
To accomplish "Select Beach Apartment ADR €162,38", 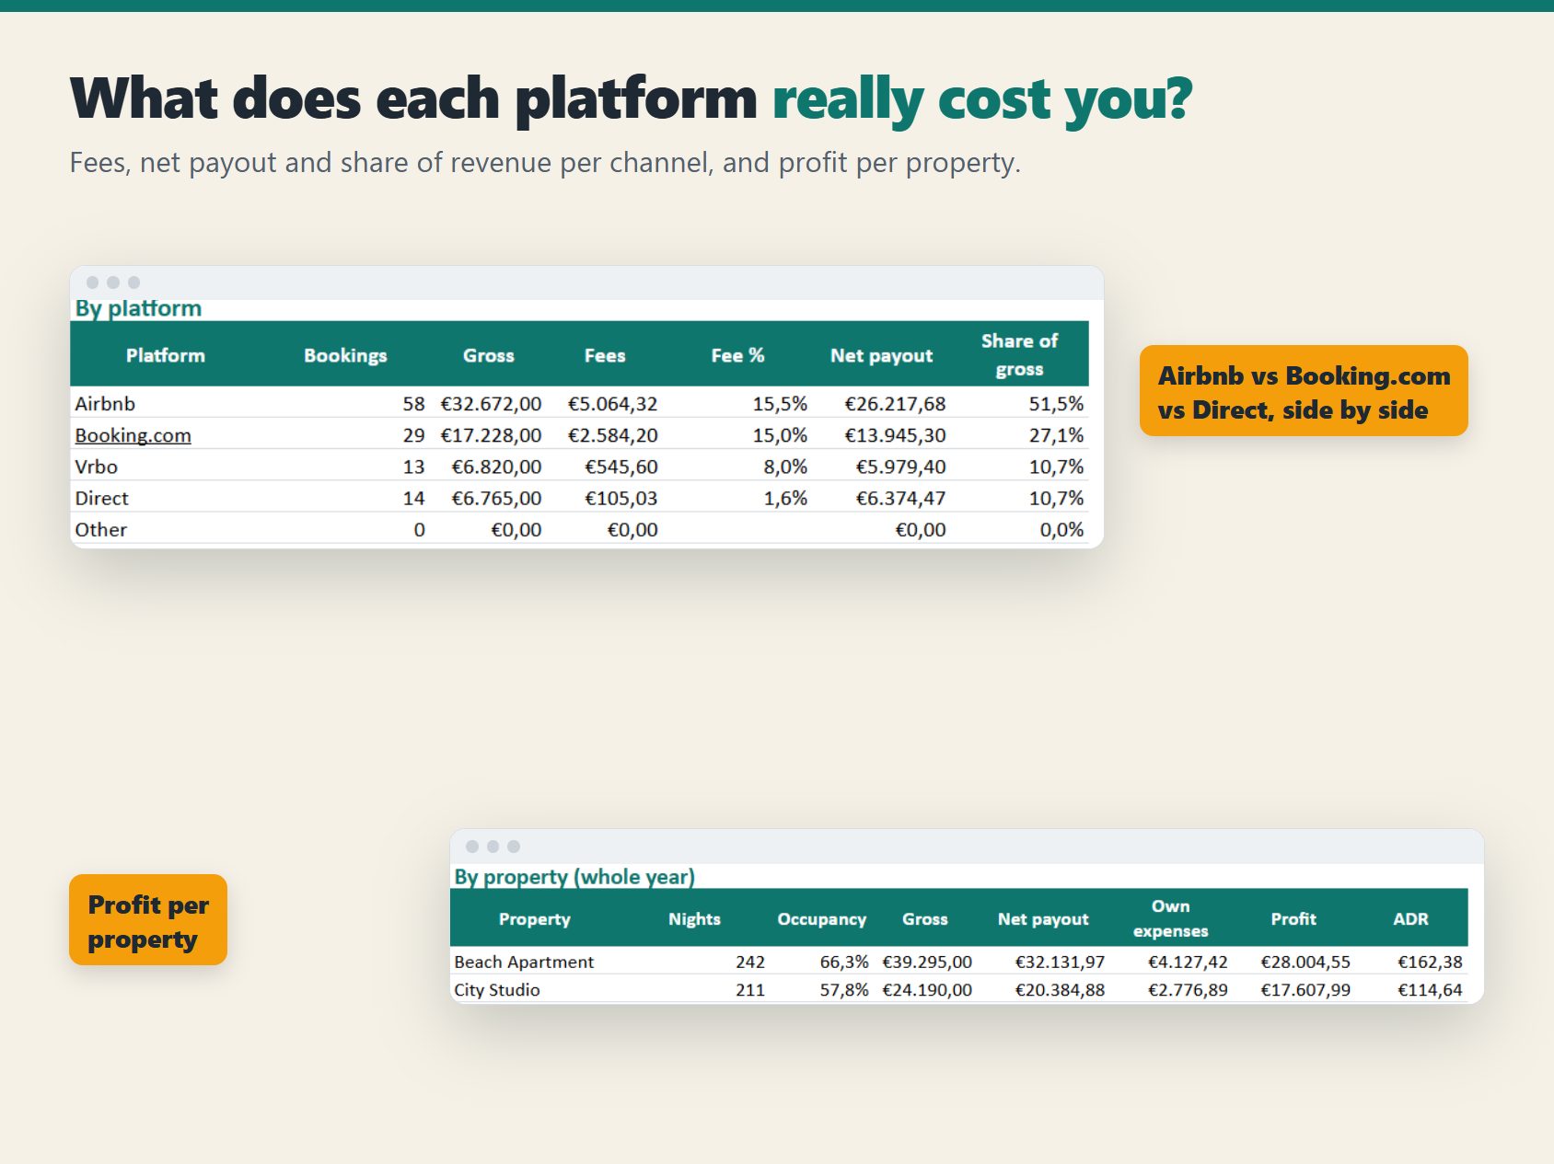I will click(x=1430, y=962).
